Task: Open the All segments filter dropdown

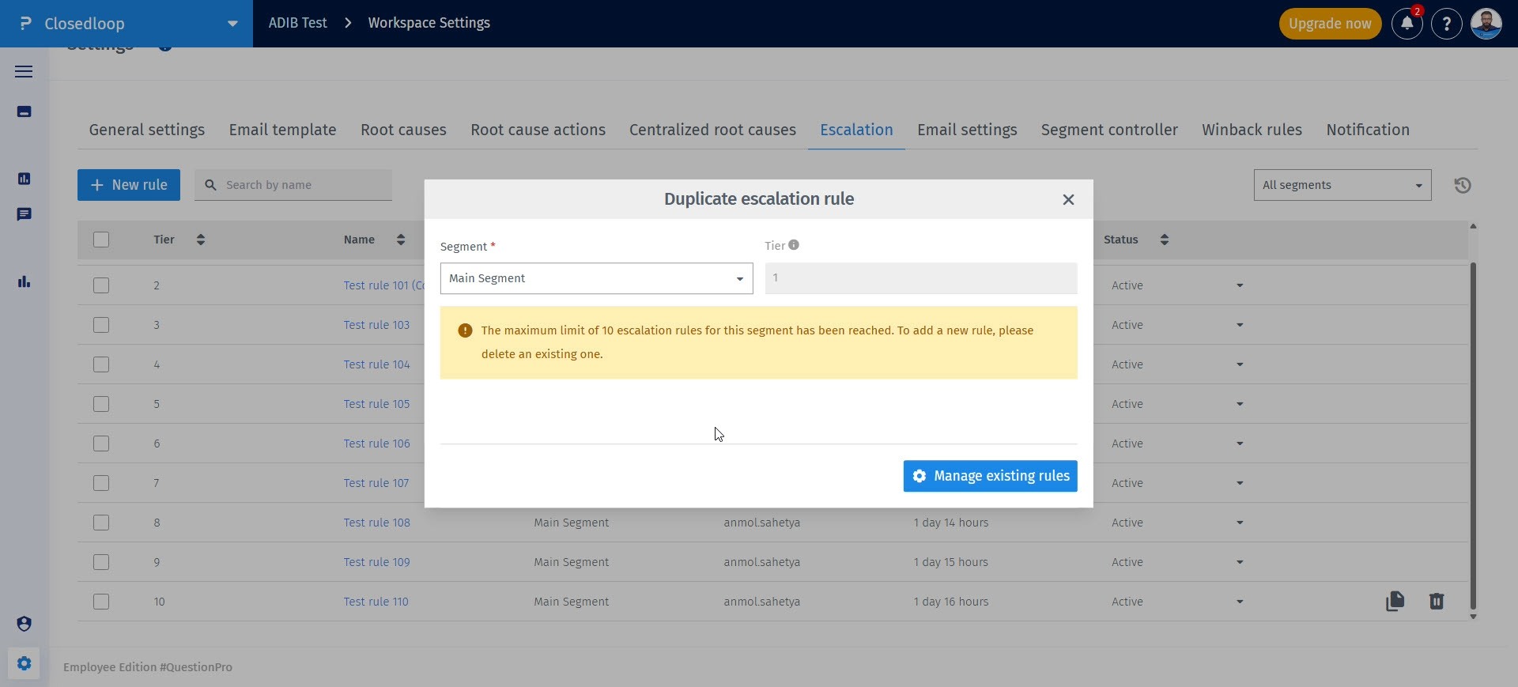Action: click(x=1342, y=185)
